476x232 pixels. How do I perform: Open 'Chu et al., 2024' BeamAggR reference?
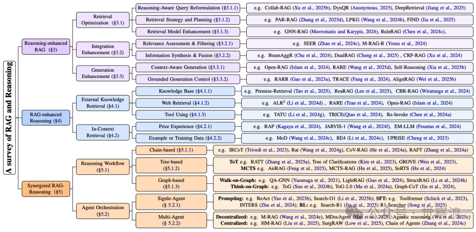[x=314, y=55]
